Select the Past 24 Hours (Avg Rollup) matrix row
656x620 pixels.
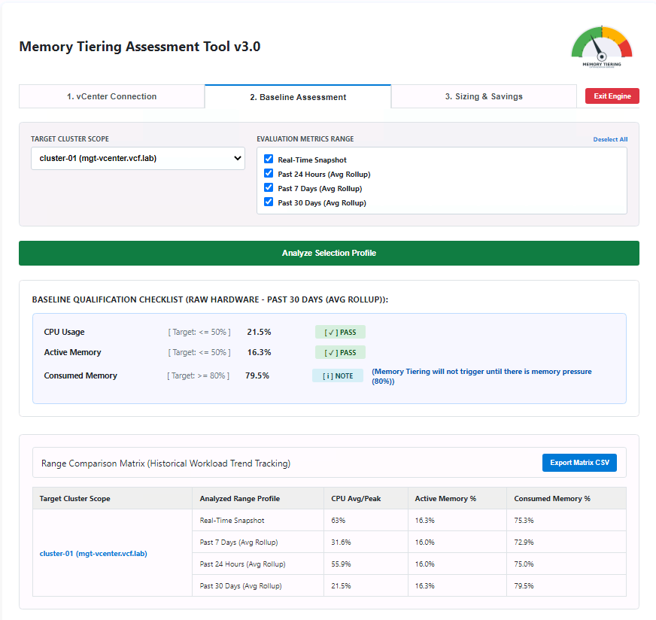409,564
